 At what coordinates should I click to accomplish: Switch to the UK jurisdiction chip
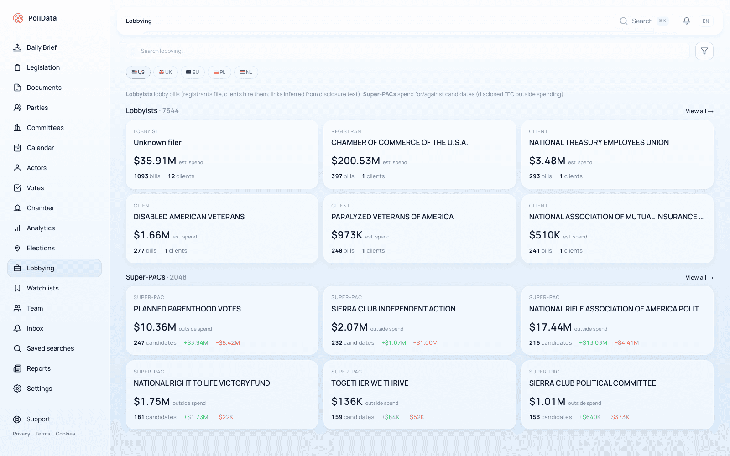click(165, 72)
